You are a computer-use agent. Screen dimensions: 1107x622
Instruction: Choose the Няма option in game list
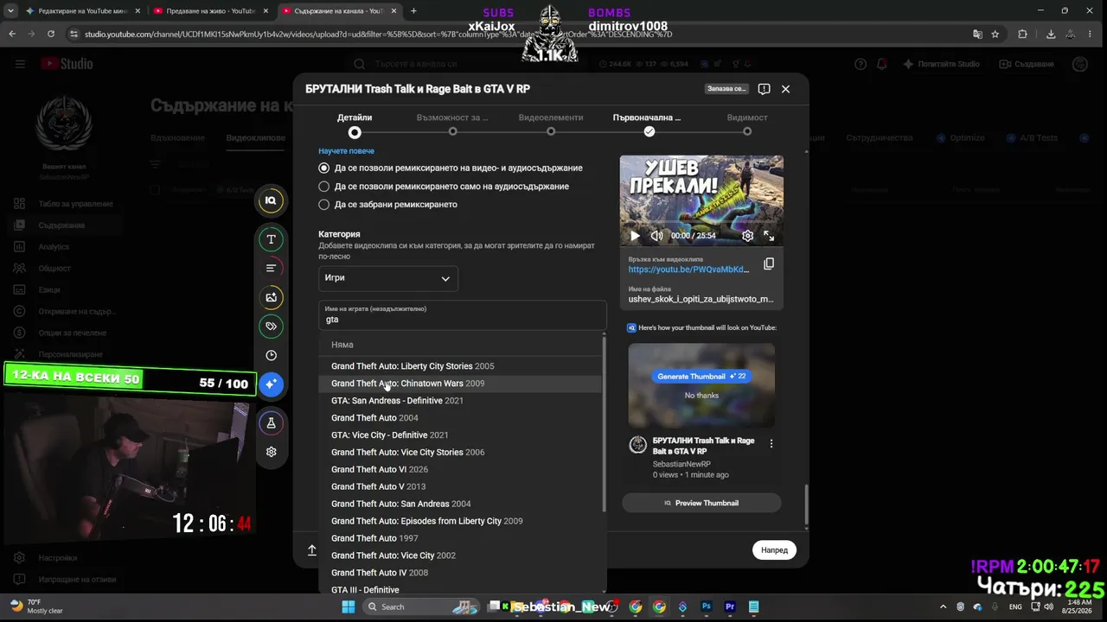[x=460, y=345]
